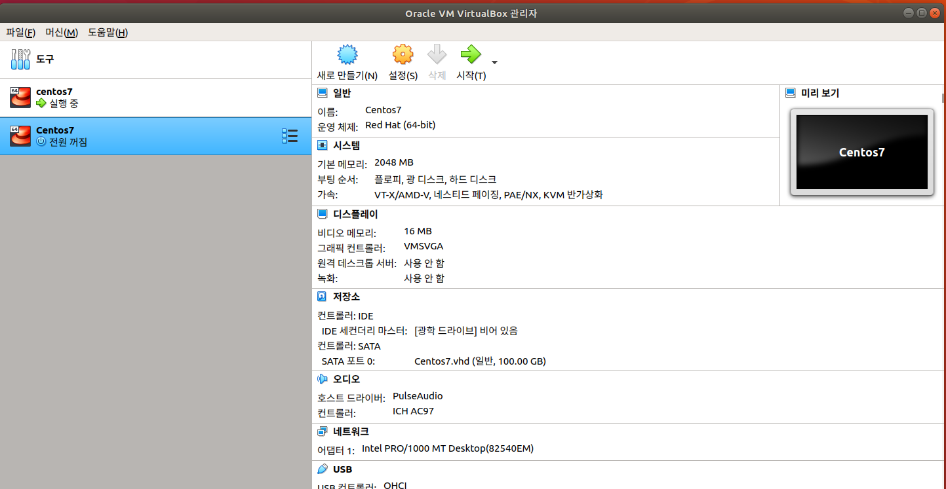Select the Tools (도구) icon in the sidebar

point(20,59)
